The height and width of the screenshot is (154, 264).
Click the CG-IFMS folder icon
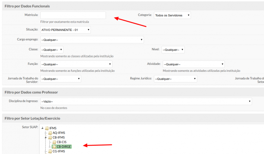pyautogui.click(x=49, y=151)
